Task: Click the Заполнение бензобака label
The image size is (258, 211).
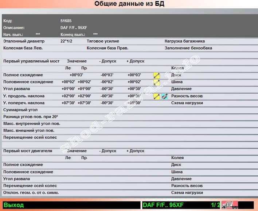Action: click(188, 48)
